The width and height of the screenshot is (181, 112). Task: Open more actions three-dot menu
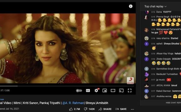point(132,109)
